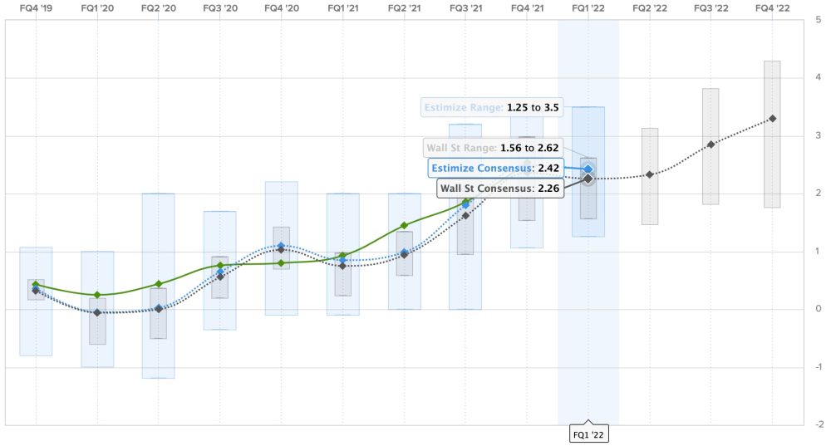The image size is (831, 446).
Task: Select the green diamond at FQ2 '20
Action: tap(159, 284)
